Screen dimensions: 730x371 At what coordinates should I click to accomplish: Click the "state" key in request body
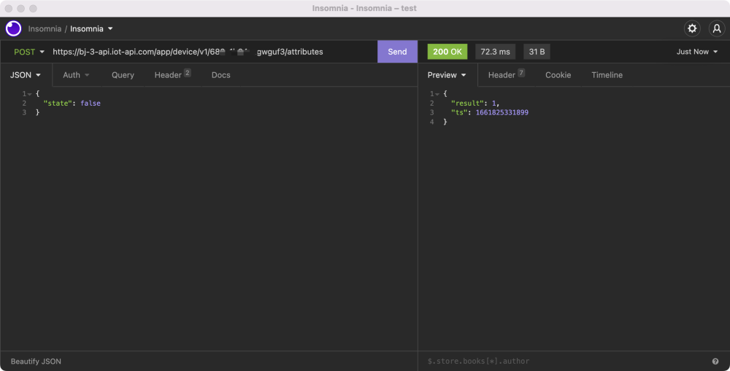[x=58, y=104]
